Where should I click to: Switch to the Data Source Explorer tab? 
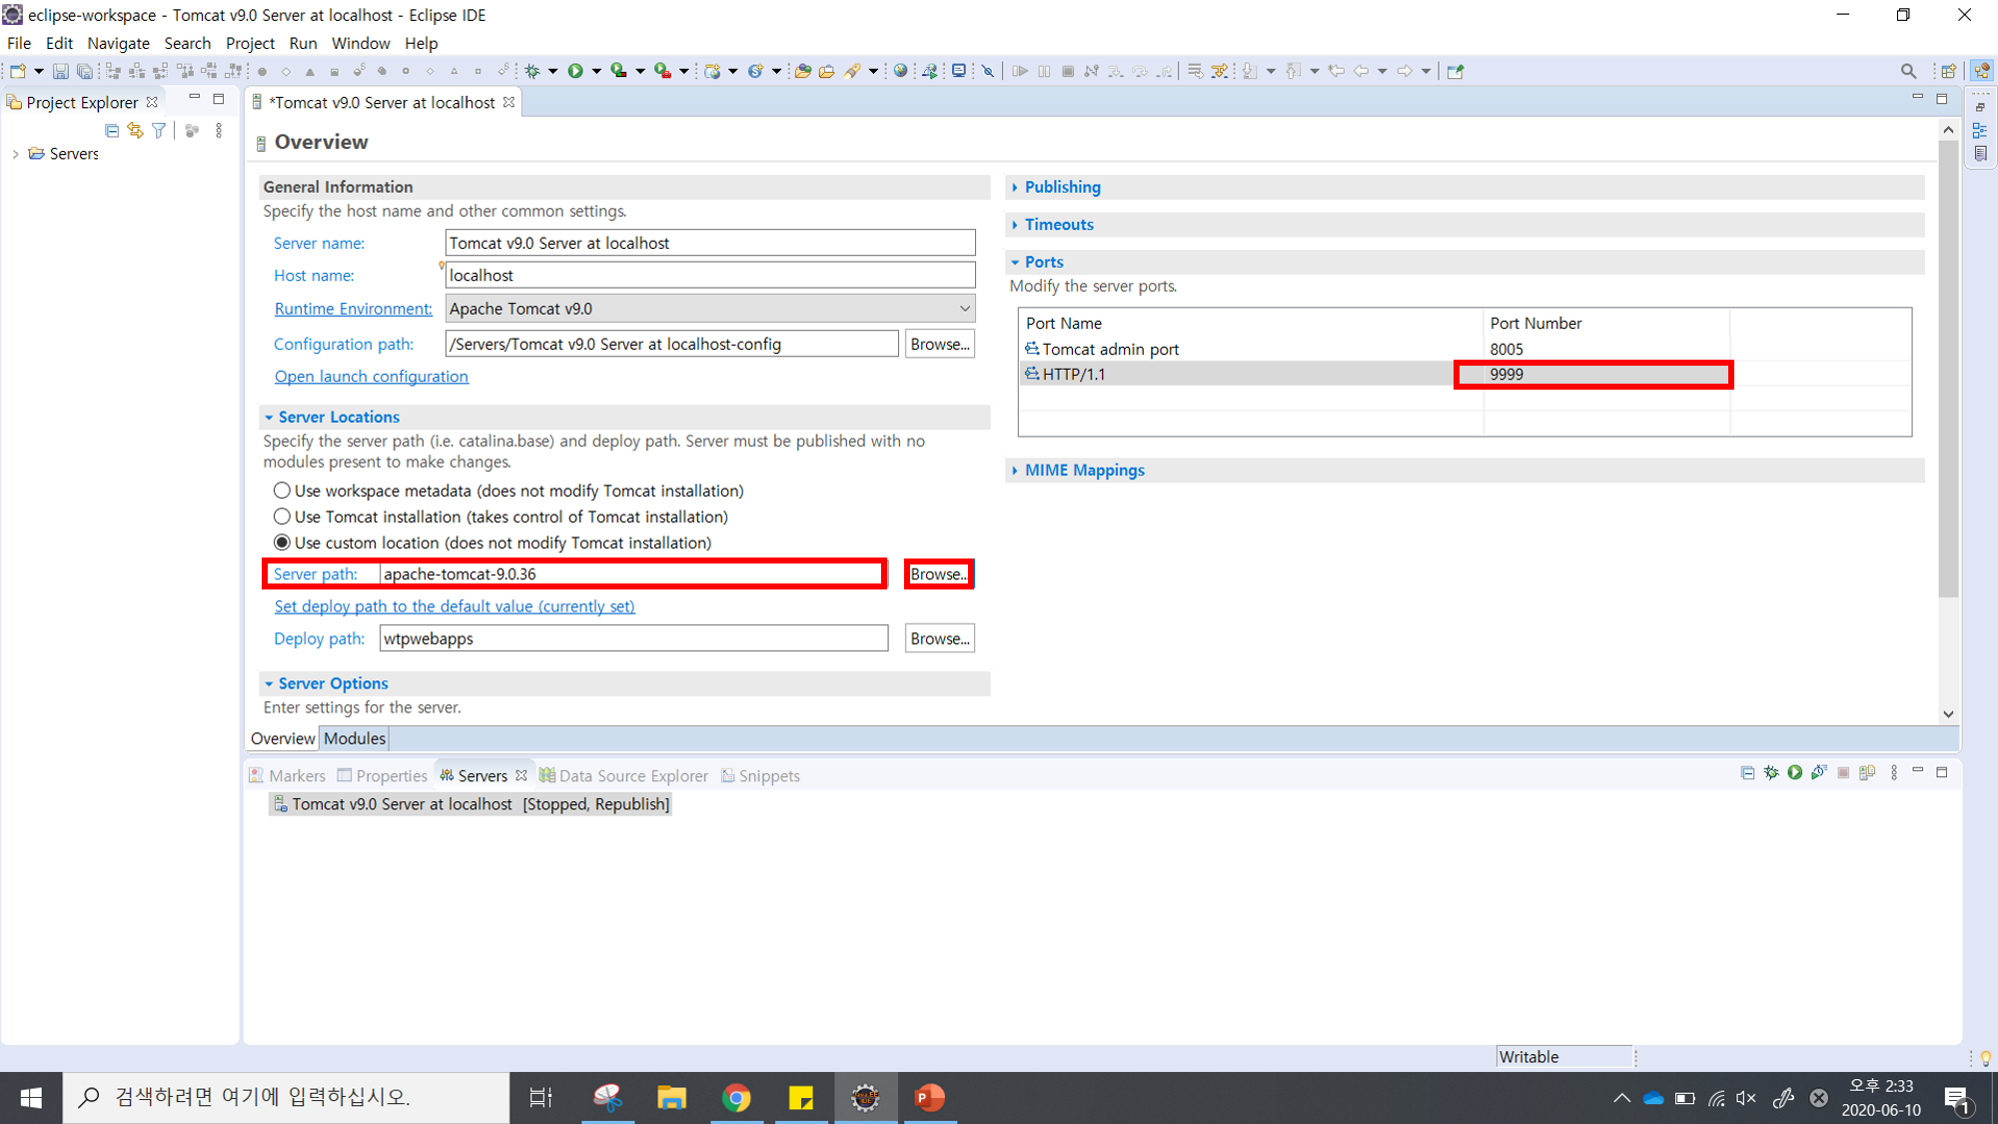(x=624, y=775)
